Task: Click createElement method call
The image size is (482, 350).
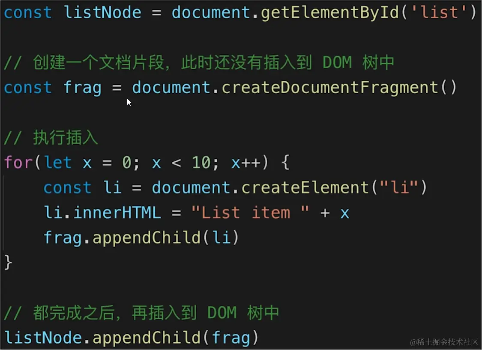Action: click(305, 187)
